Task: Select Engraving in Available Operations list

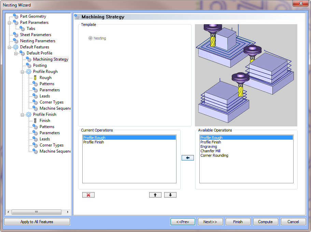Action: (209, 146)
